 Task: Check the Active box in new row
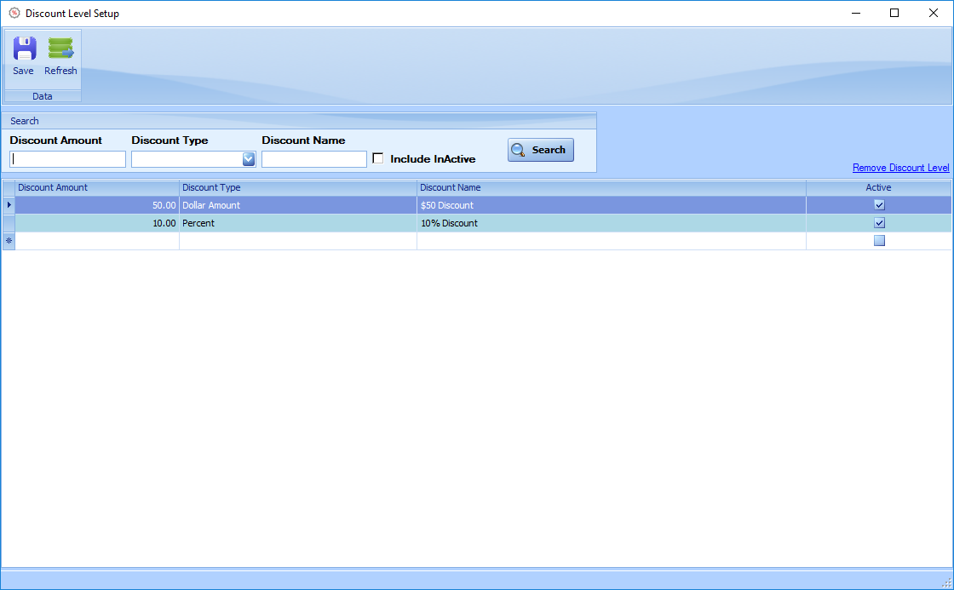coord(879,241)
